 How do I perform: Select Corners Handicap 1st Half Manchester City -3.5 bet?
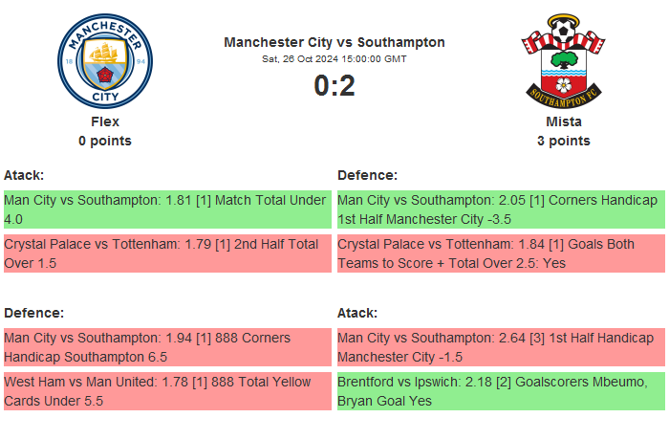point(501,209)
